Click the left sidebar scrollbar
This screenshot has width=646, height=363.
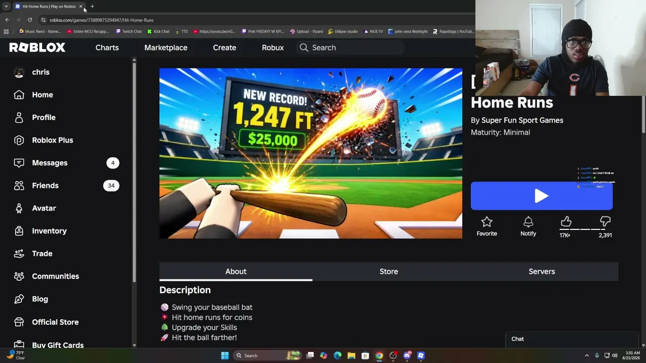point(134,171)
